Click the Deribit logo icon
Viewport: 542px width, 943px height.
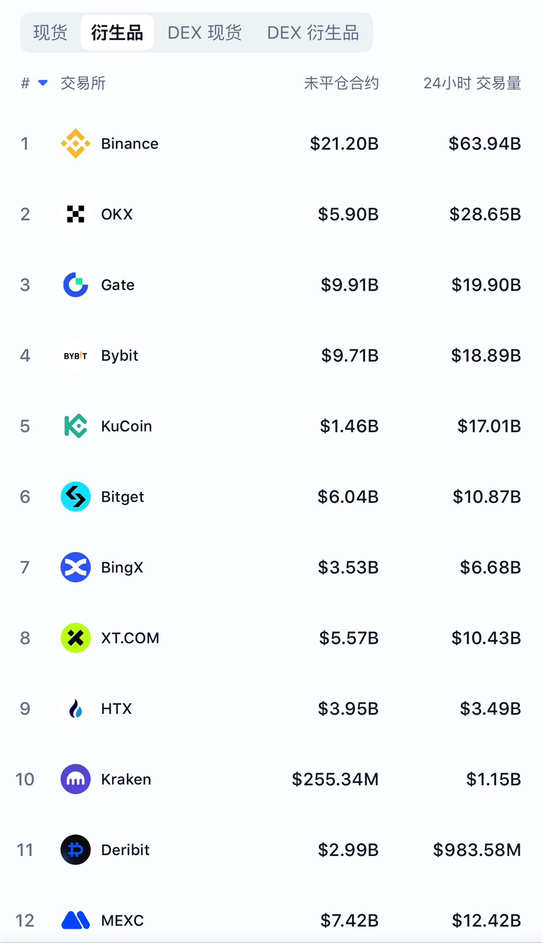coord(75,850)
